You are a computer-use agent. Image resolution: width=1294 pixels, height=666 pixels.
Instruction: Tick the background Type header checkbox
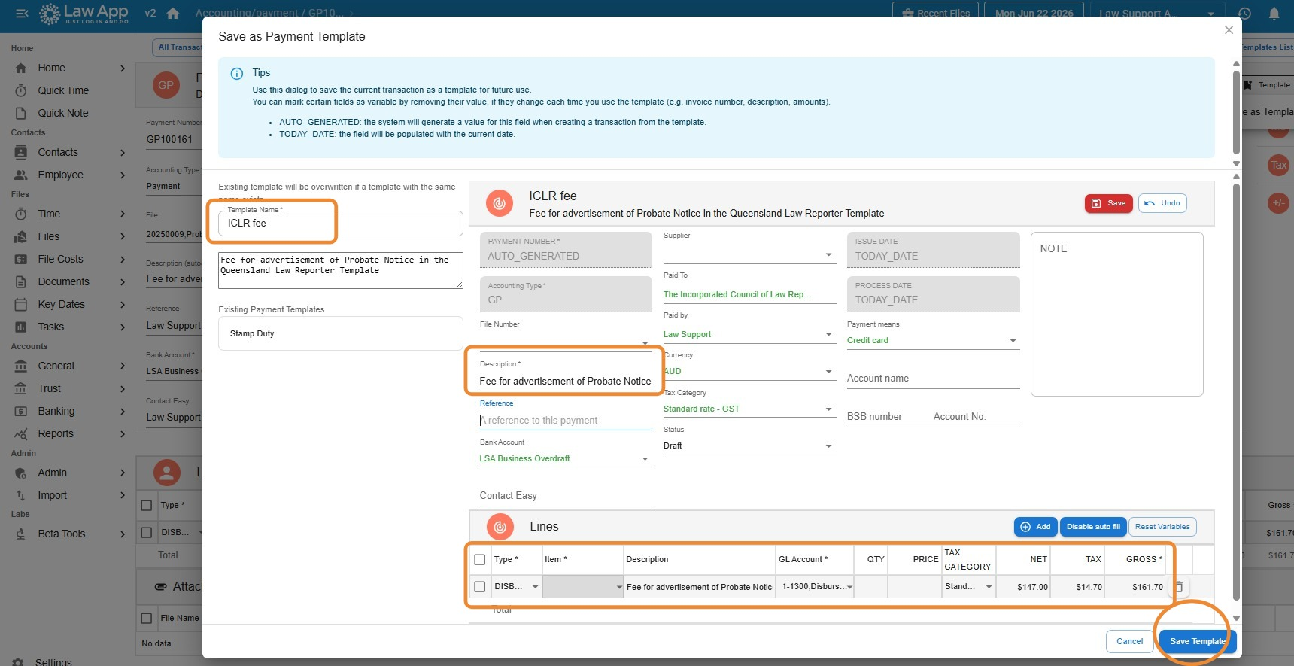[x=147, y=506]
